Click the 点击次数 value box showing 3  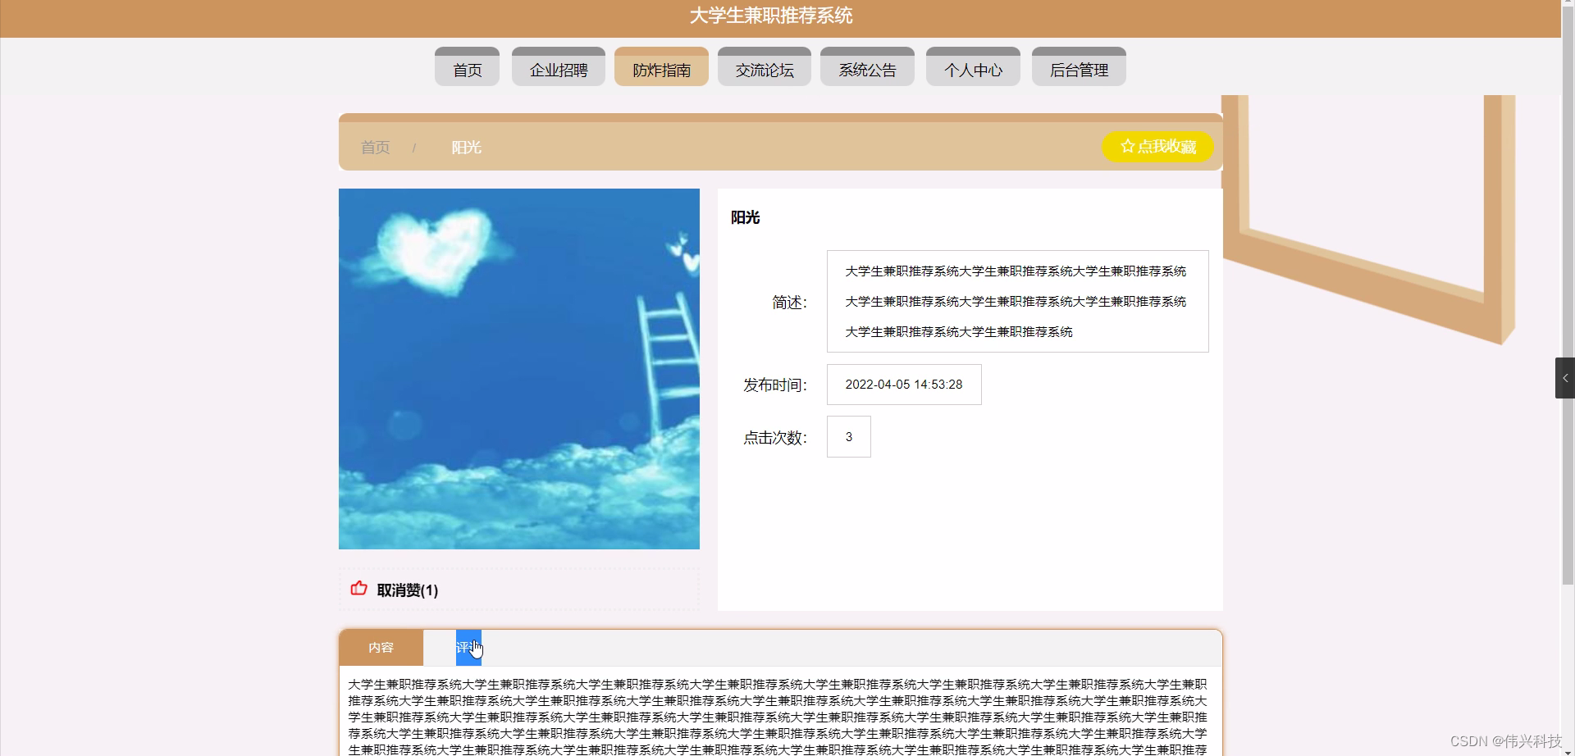click(848, 436)
